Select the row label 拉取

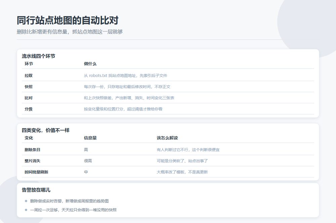tap(29, 76)
